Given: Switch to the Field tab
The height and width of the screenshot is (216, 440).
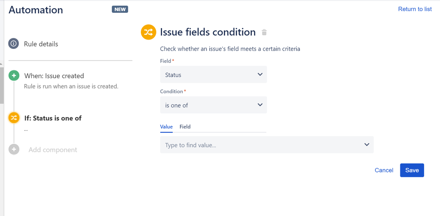Looking at the screenshot, I should tap(185, 127).
